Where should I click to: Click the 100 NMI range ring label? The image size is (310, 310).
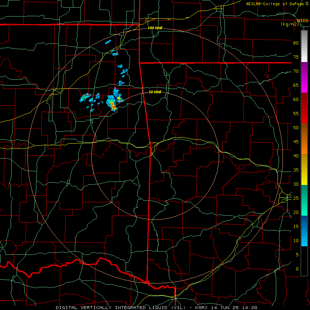155,28
